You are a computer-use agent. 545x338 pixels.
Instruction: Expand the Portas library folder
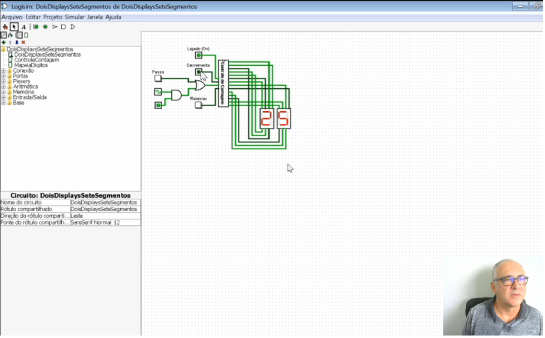(x=4, y=76)
